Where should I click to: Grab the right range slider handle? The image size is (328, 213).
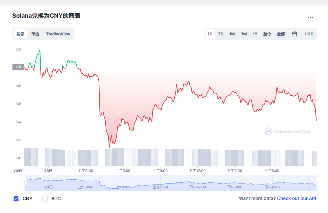pos(316,183)
